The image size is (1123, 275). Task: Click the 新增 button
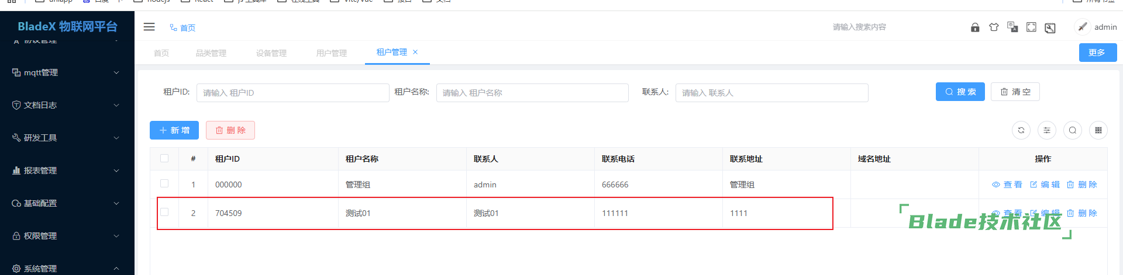tap(174, 130)
